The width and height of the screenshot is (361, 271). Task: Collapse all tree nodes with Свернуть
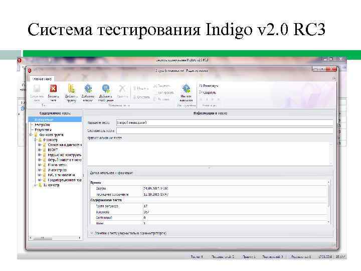pyautogui.click(x=208, y=93)
